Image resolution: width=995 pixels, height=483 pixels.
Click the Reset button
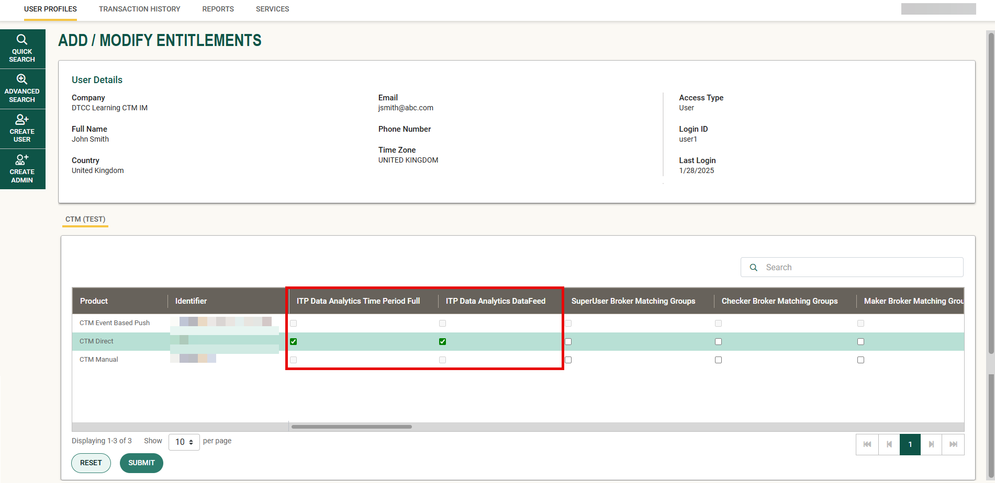tap(91, 463)
